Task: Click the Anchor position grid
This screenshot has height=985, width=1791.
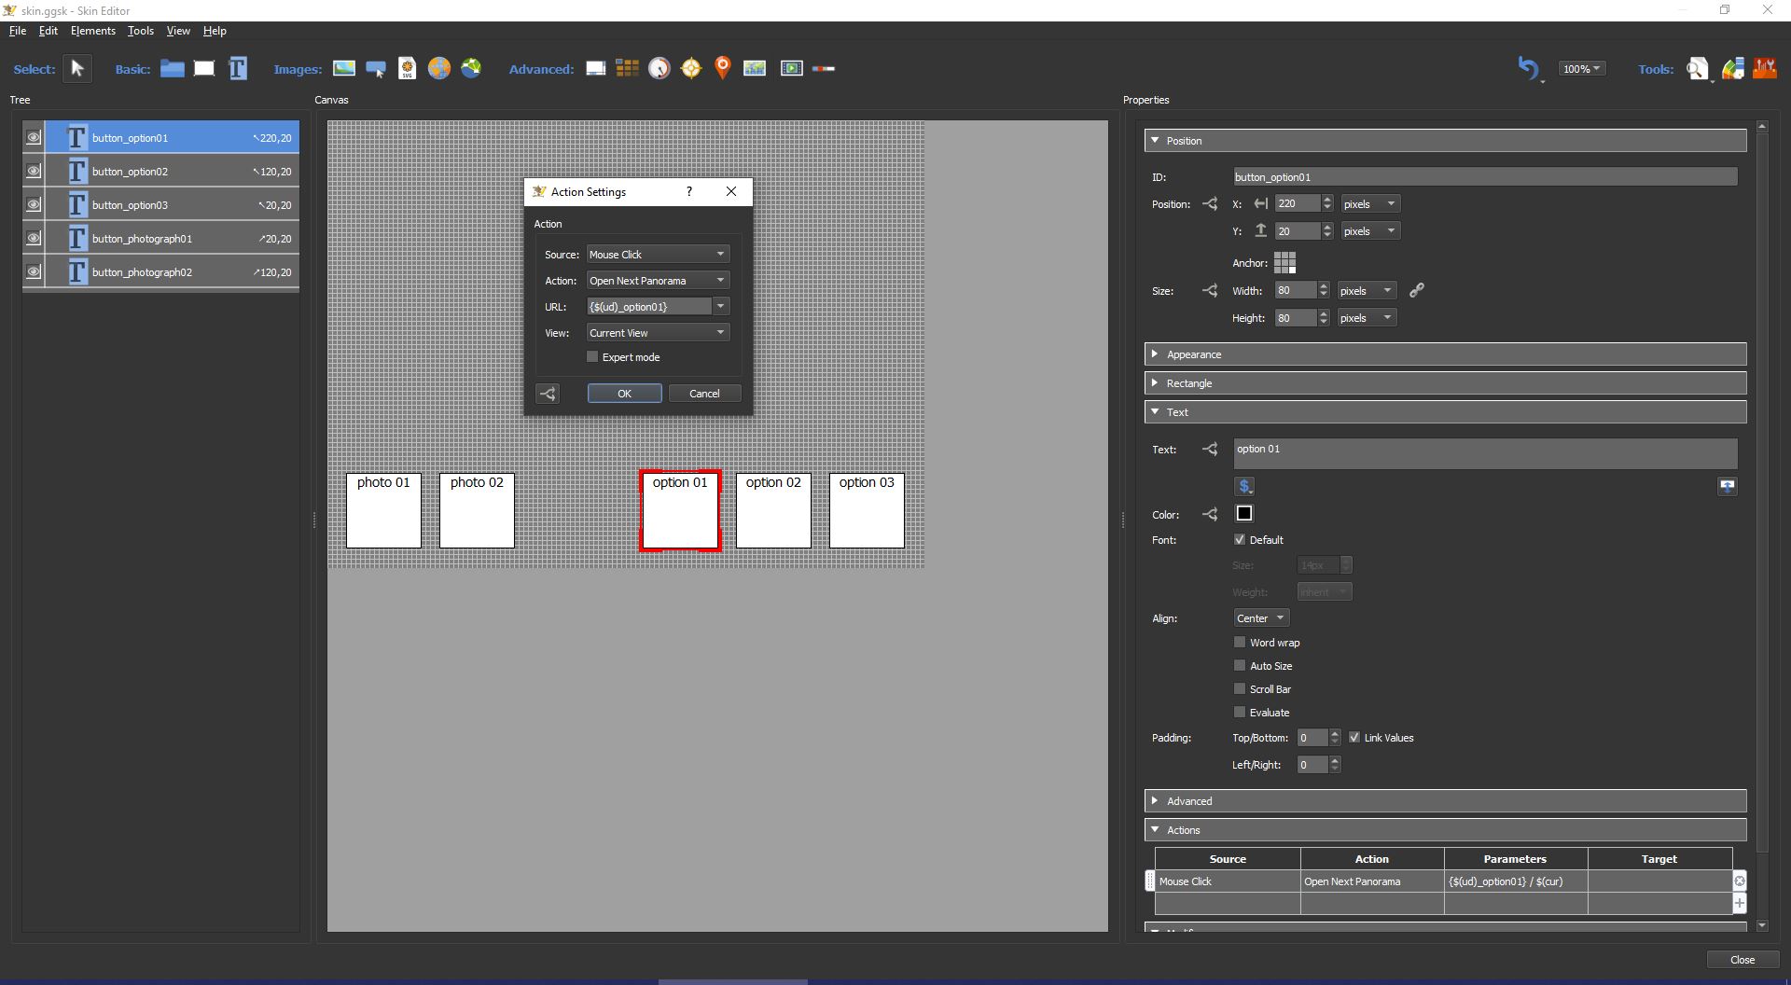Action: click(x=1284, y=263)
